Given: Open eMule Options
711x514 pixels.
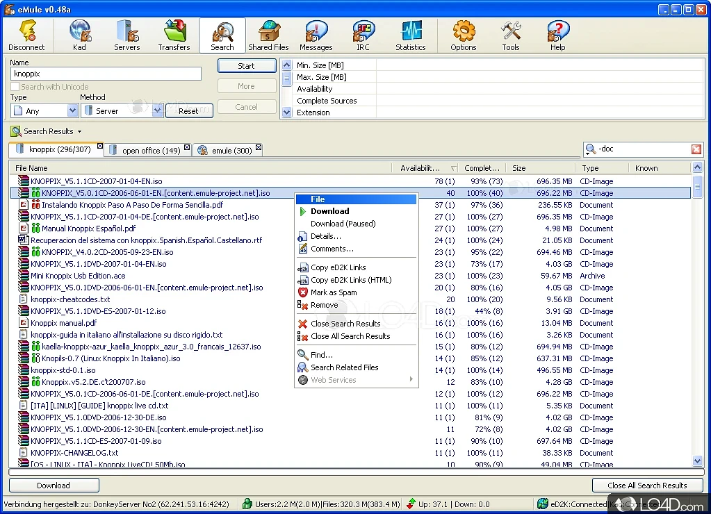Looking at the screenshot, I should coord(463,35).
